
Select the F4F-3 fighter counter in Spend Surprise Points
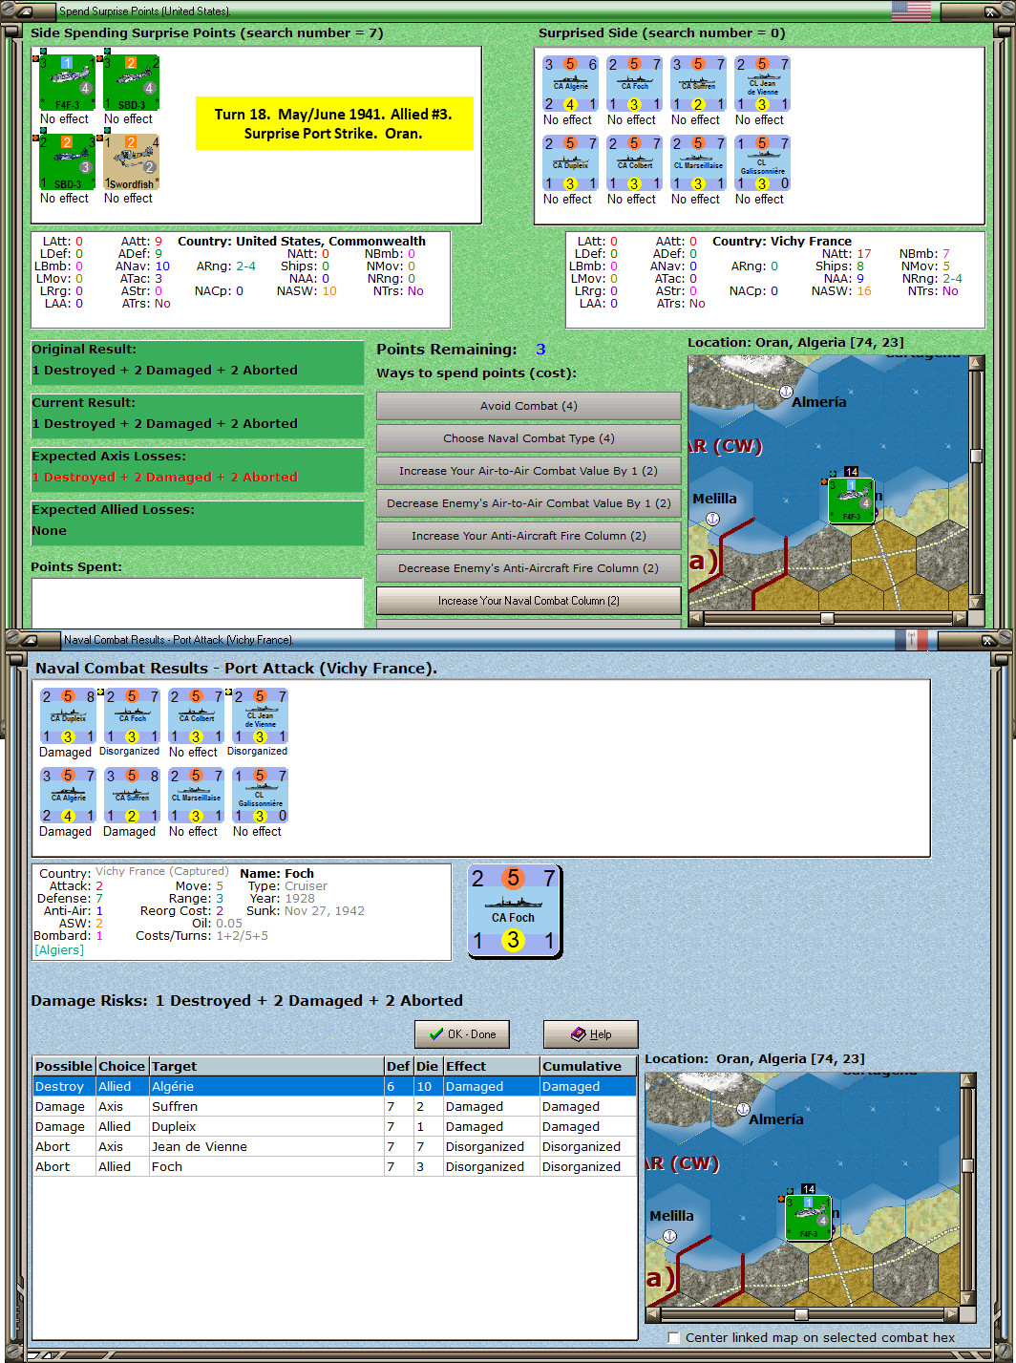[66, 83]
